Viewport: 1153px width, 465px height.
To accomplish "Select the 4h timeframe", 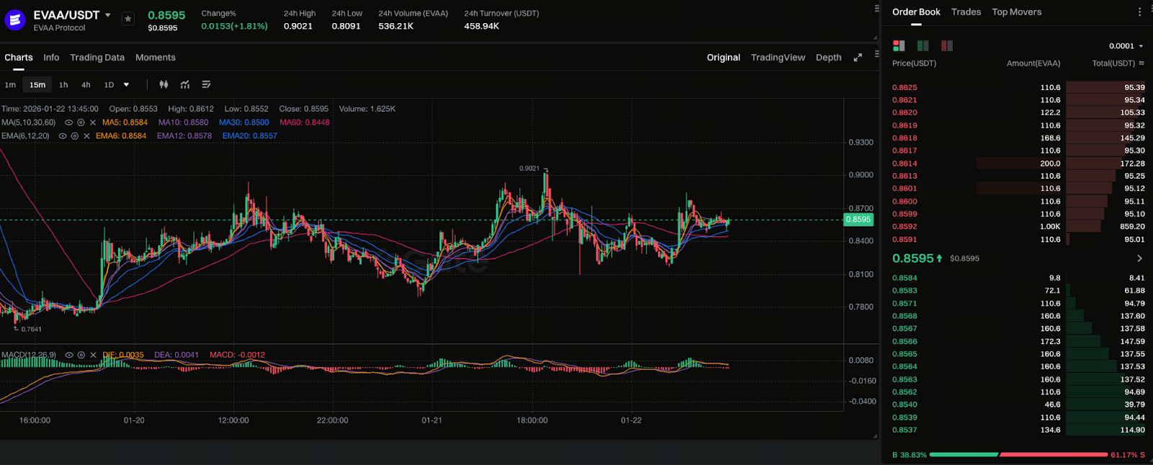I will (x=86, y=85).
